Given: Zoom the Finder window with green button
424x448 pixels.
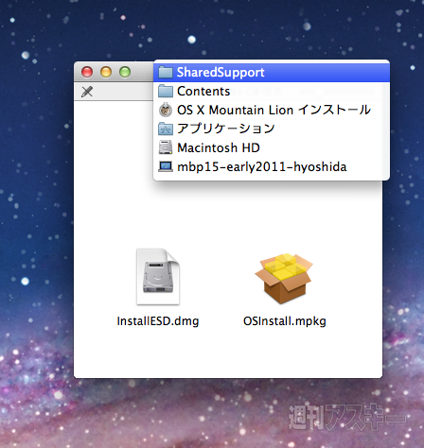Looking at the screenshot, I should tap(125, 72).
